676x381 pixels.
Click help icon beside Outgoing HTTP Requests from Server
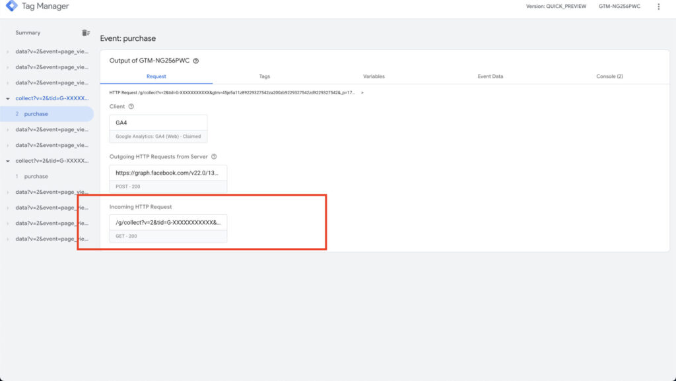[x=214, y=157]
